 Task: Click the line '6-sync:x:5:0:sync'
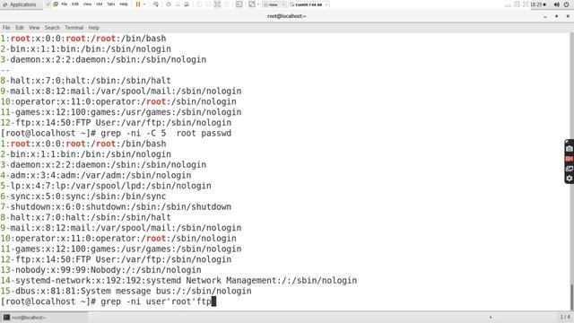pos(83,196)
